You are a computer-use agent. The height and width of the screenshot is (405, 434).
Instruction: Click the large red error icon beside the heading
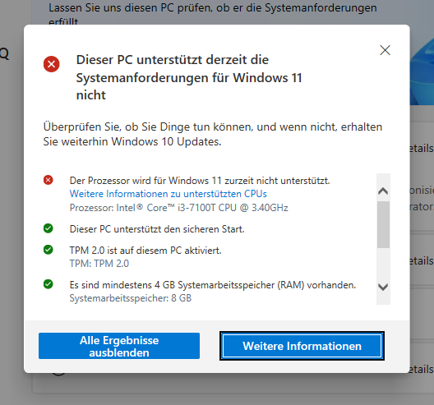(52, 64)
